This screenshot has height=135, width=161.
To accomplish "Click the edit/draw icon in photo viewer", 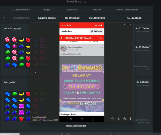I will [112, 119].
